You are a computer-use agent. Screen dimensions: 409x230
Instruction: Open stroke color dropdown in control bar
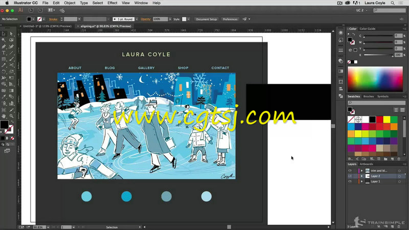44,19
